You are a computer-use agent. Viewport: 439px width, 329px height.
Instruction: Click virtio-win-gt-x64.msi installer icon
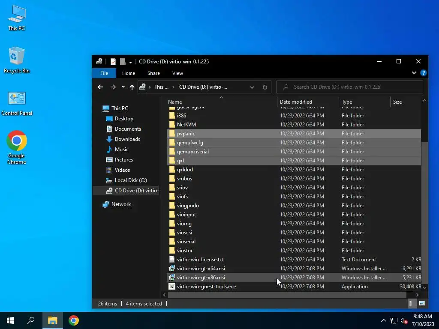coord(172,269)
